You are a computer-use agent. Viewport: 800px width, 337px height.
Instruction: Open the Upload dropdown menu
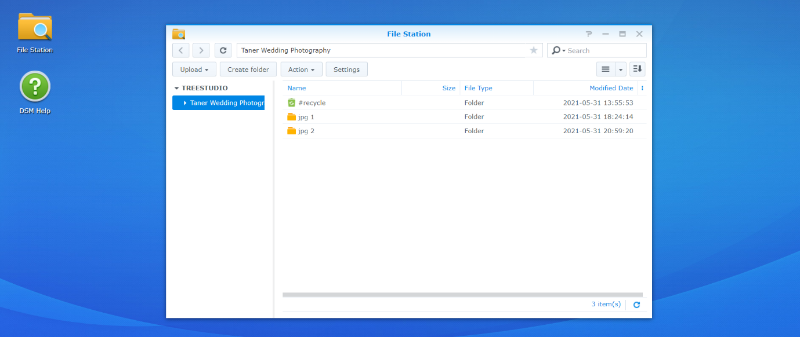[x=194, y=69]
